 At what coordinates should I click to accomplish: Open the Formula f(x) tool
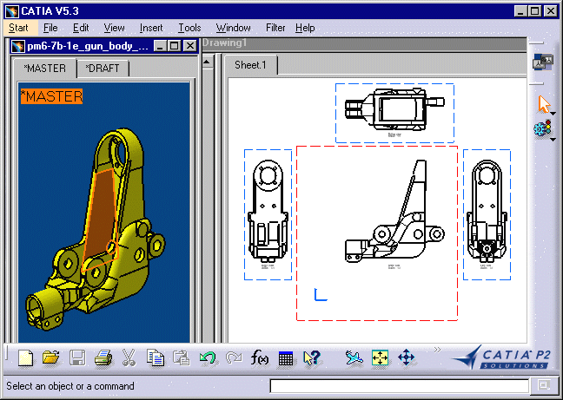259,357
